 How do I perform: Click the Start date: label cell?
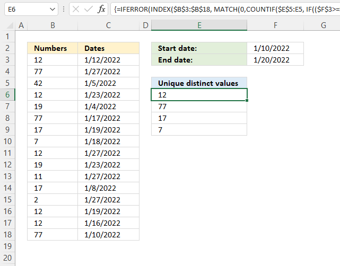coord(199,48)
